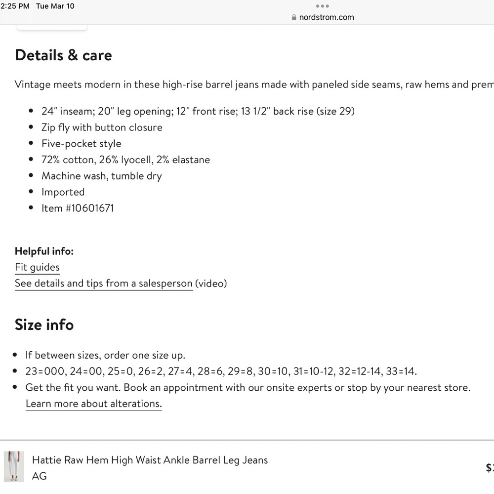Click the Item #10601671 text
This screenshot has height=494, width=494.
pos(78,208)
